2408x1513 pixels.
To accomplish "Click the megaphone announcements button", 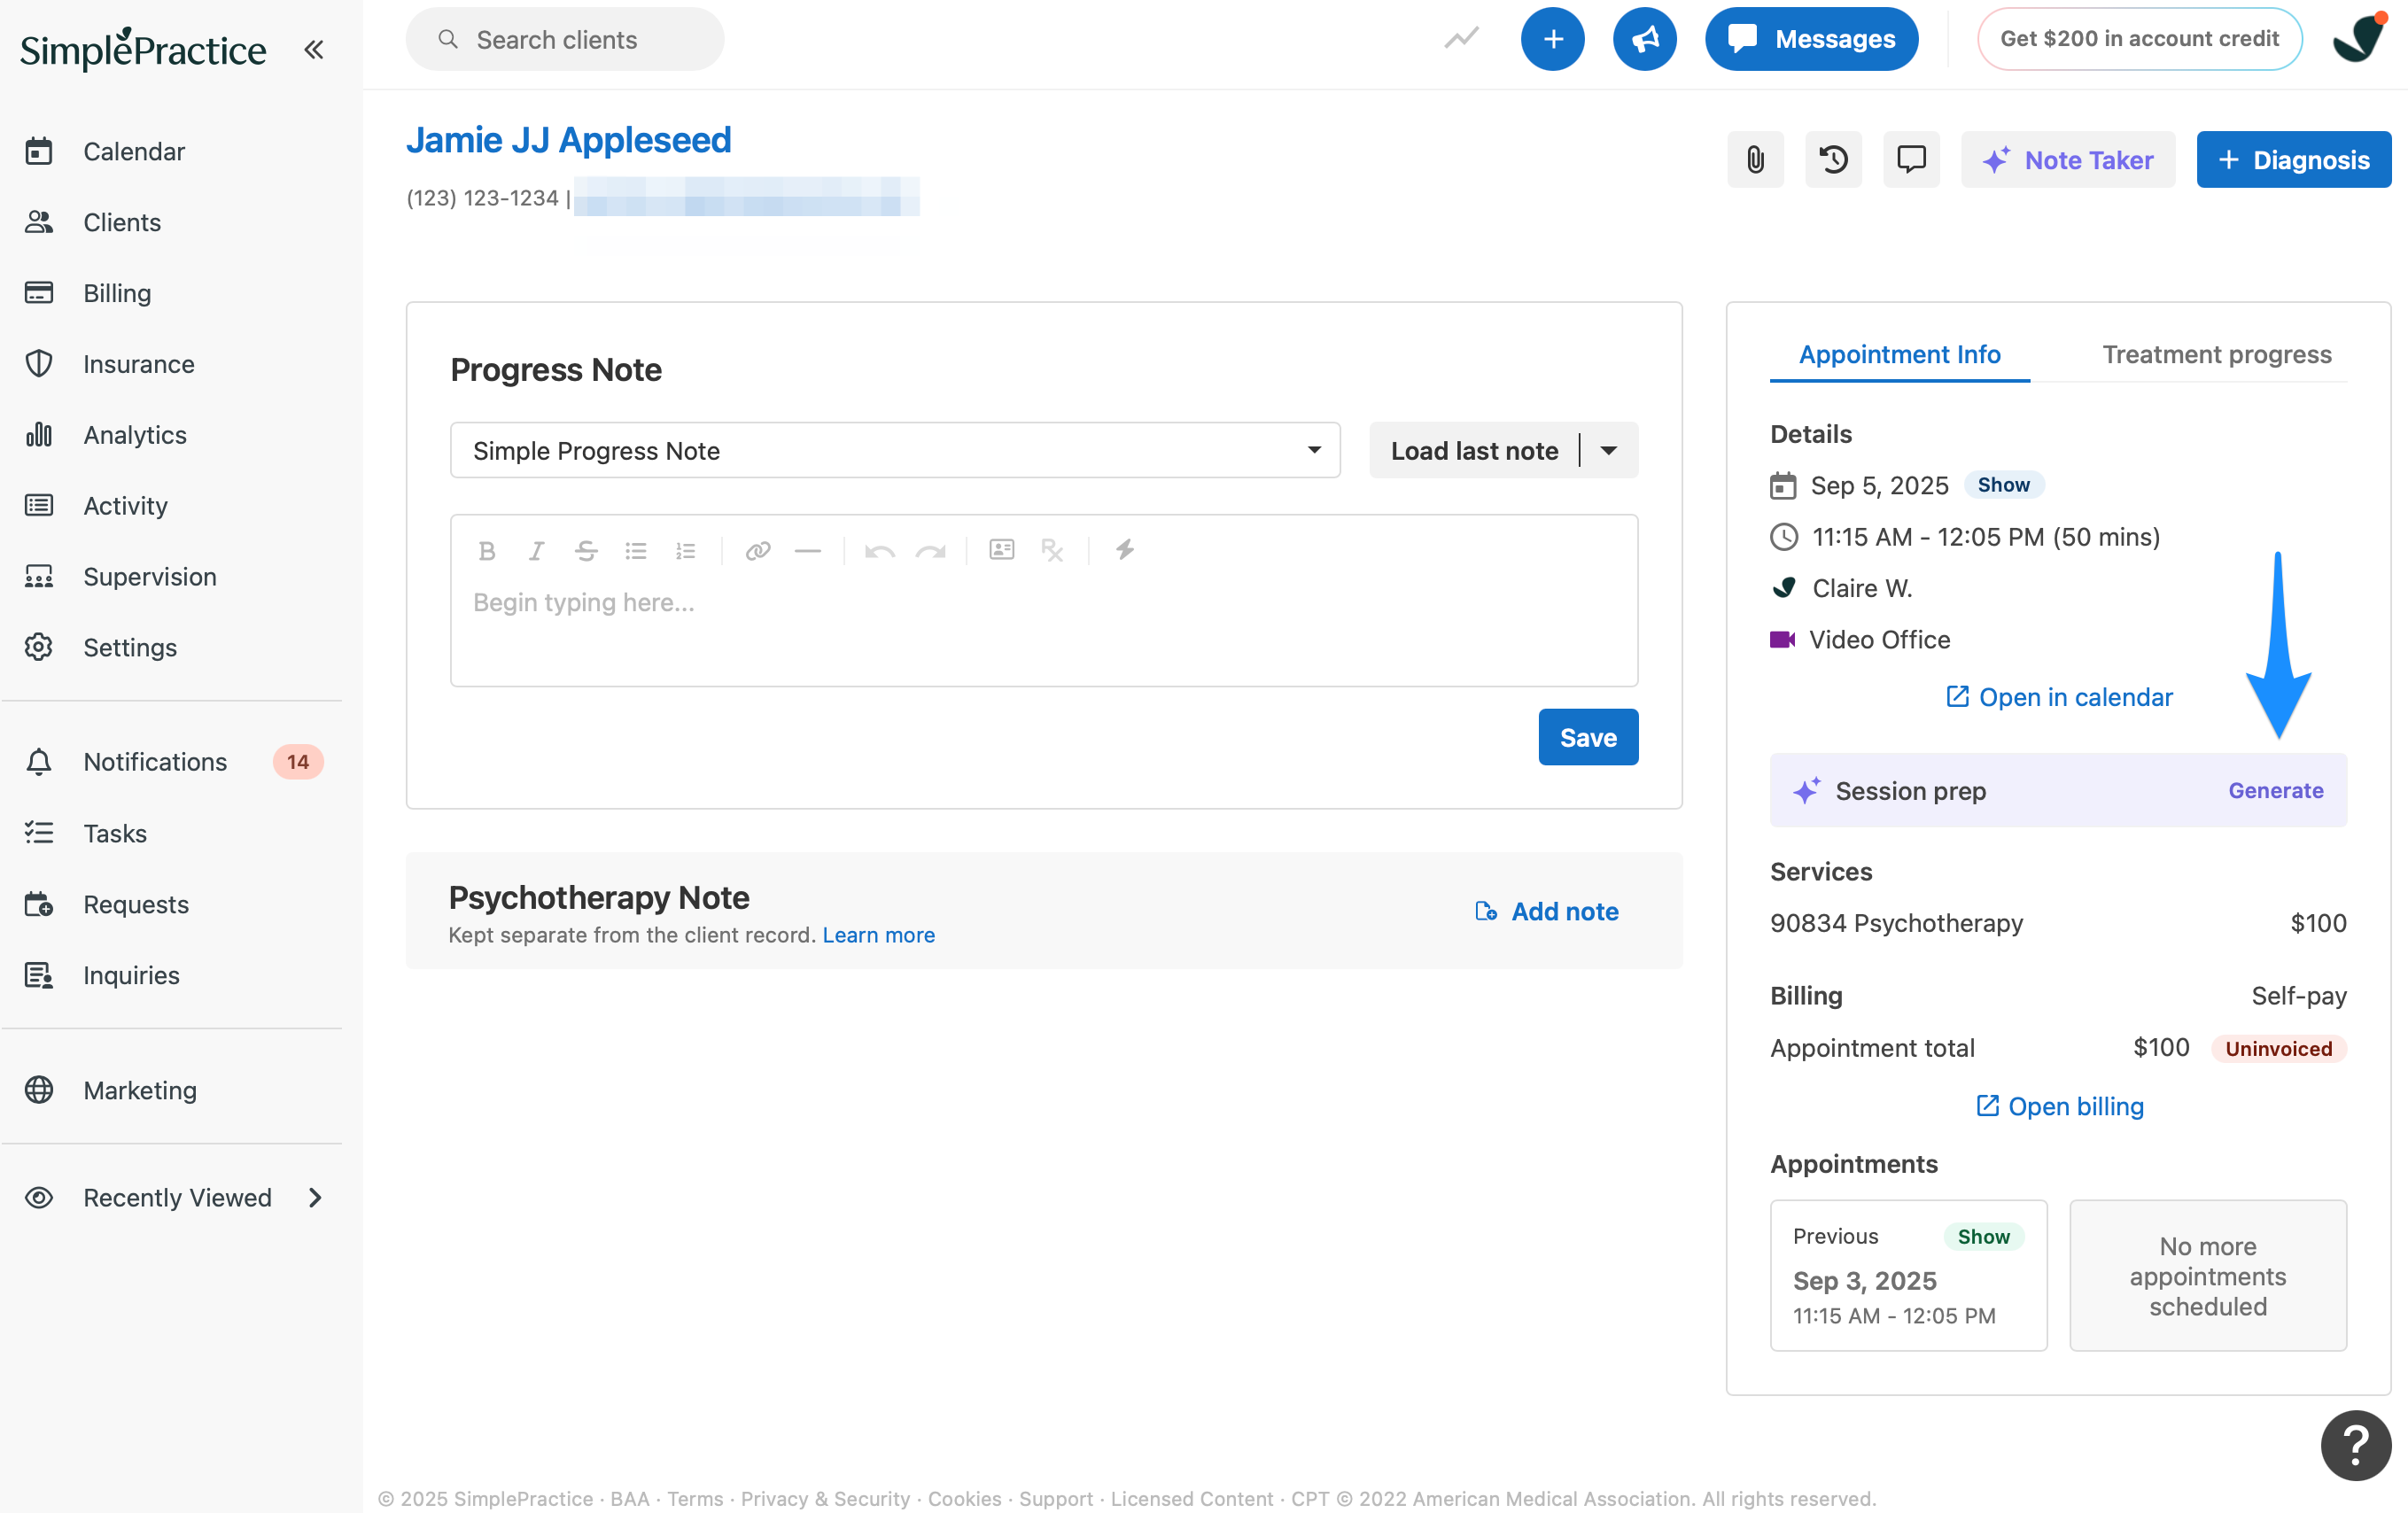I will [x=1644, y=39].
